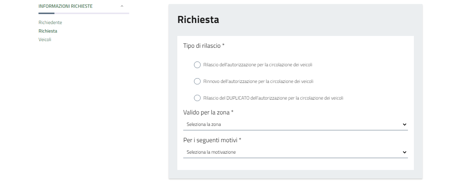Click the 'Per i seguenti motivi' label
Viewport: 462px width, 187px height.
pyautogui.click(x=212, y=140)
